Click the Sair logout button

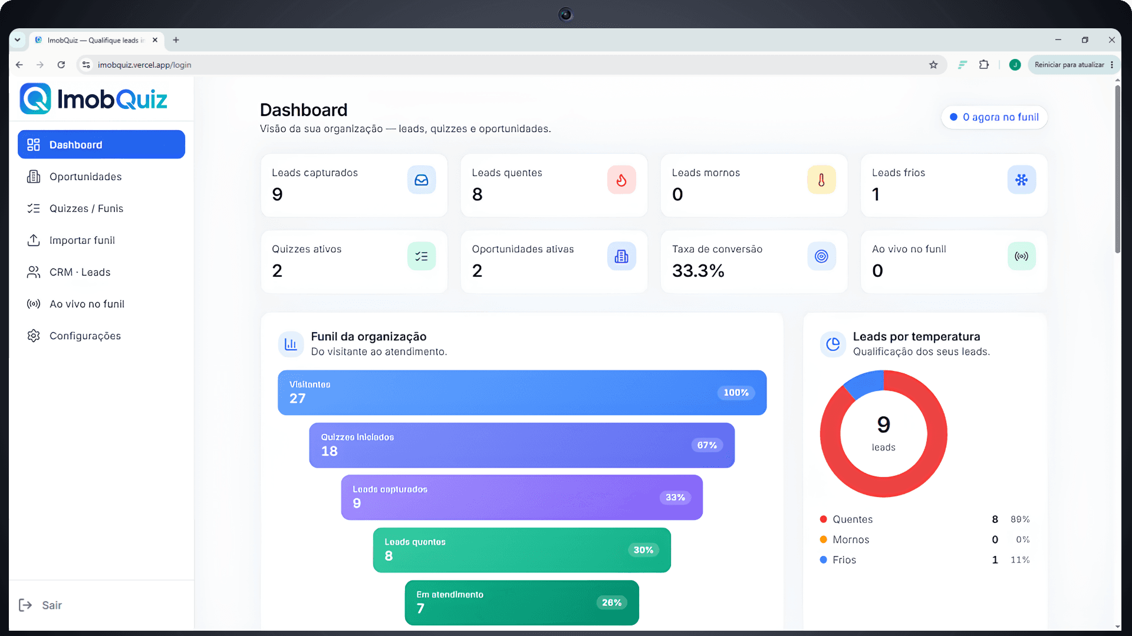[40, 605]
